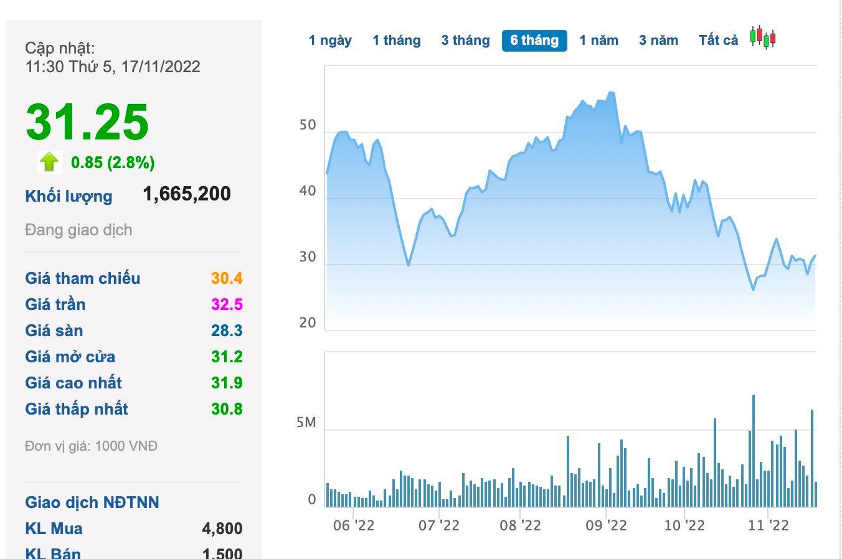The height and width of the screenshot is (559, 842).
Task: Switch chart to candlestick view icon
Action: pos(763,38)
